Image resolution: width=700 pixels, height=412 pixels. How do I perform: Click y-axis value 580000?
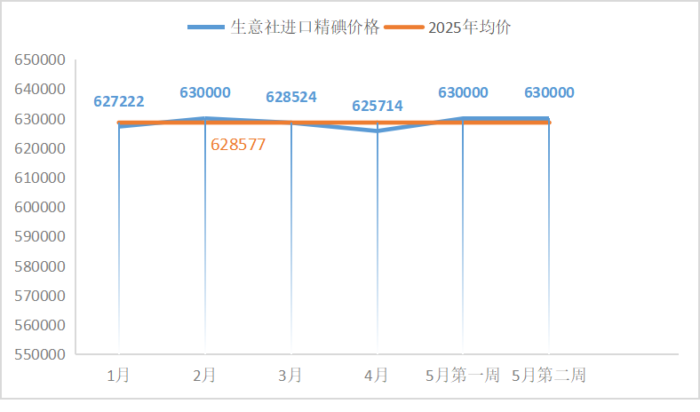40,266
